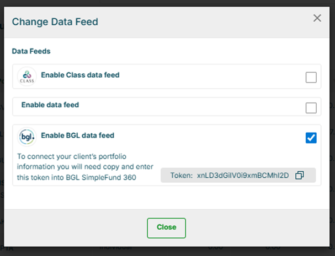335x256 pixels.
Task: Check the unnamed Enable data feed checkbox
Action: point(311,107)
